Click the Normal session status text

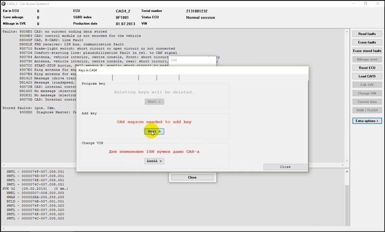pos(200,18)
